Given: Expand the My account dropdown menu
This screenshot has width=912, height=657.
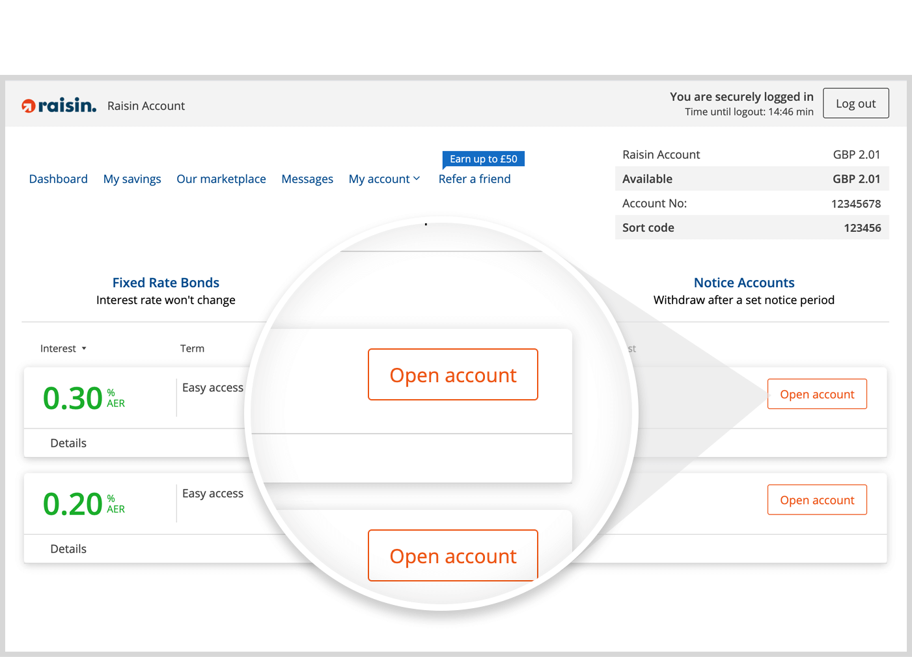Looking at the screenshot, I should [384, 179].
